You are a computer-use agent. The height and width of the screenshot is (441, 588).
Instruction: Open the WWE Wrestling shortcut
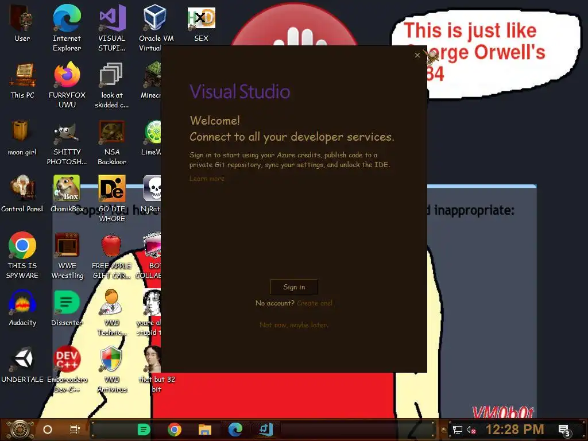click(x=67, y=255)
